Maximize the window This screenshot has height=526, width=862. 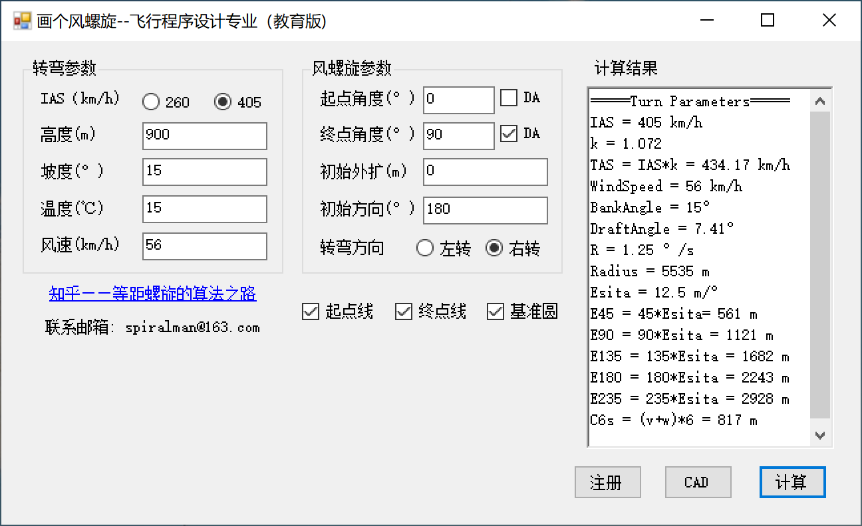[768, 21]
